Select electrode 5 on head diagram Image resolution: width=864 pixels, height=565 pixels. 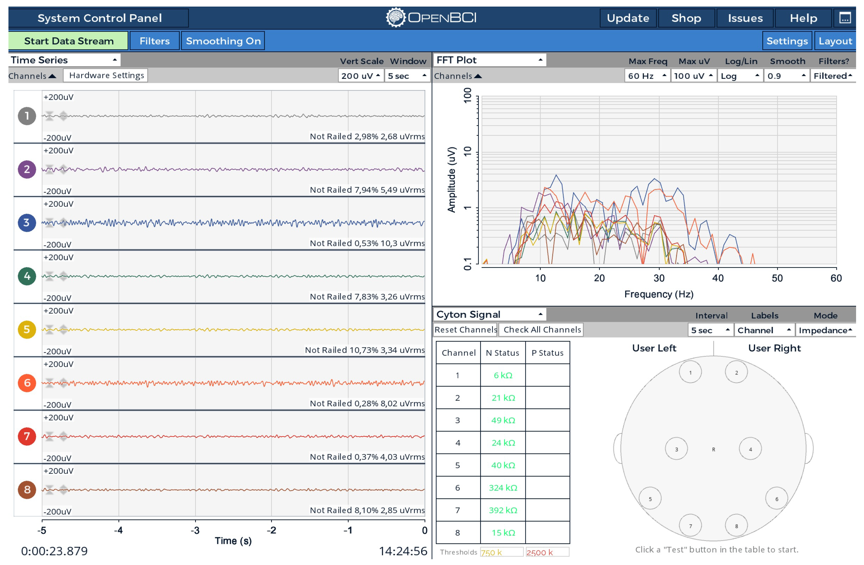650,499
